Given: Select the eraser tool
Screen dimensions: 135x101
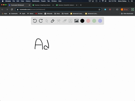Looking at the screenshot, I should 65,21.
